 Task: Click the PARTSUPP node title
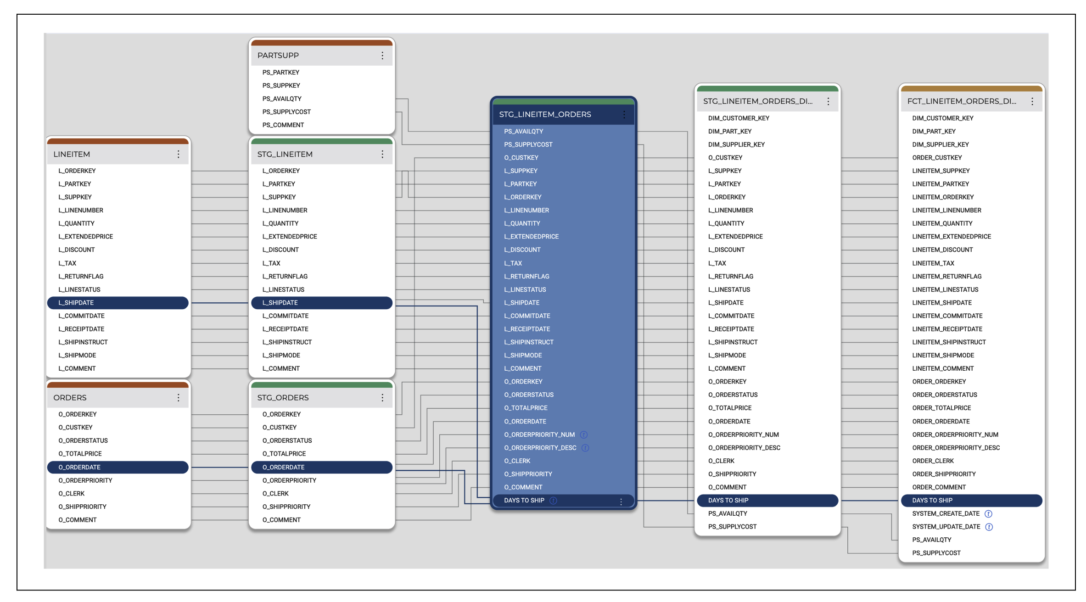pyautogui.click(x=278, y=56)
